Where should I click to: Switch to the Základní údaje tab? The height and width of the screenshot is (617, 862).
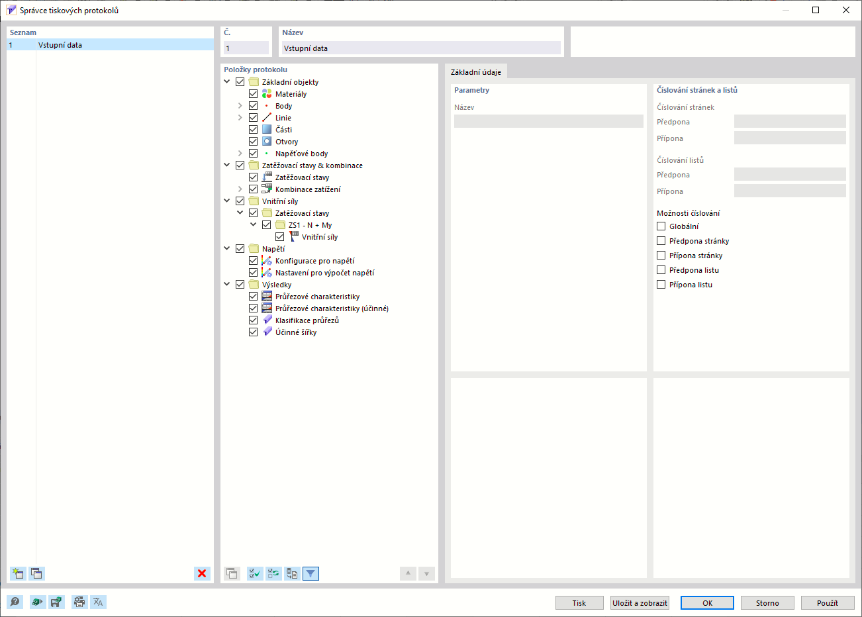[476, 72]
